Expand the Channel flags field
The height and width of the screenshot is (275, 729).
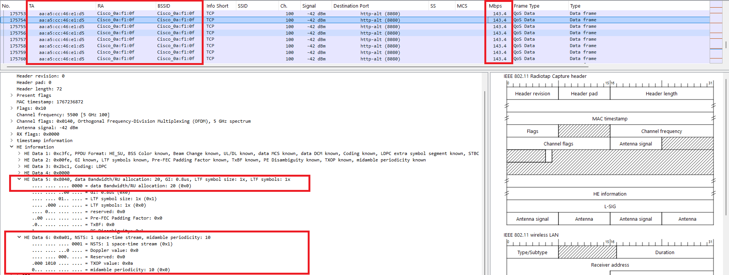pyautogui.click(x=12, y=121)
